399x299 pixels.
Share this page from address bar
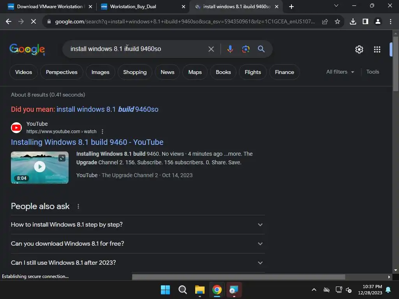(x=325, y=22)
